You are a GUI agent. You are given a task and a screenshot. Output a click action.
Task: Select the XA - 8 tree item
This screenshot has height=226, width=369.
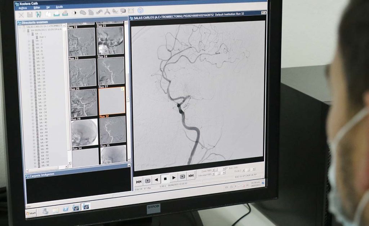tap(39, 51)
